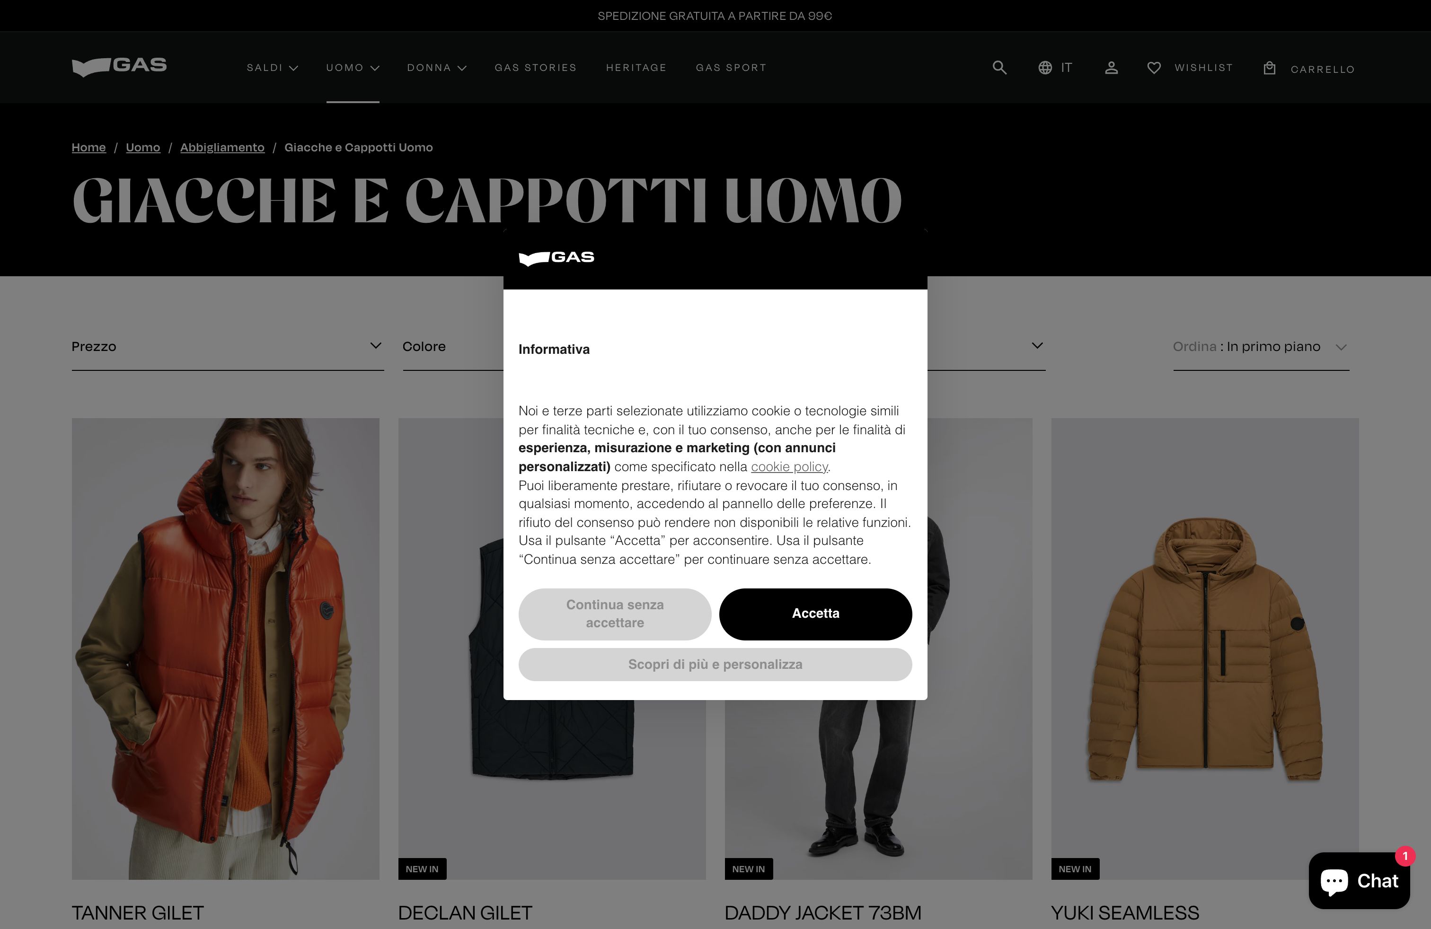Expand the SALDI menu
Viewport: 1431px width, 929px height.
(273, 67)
